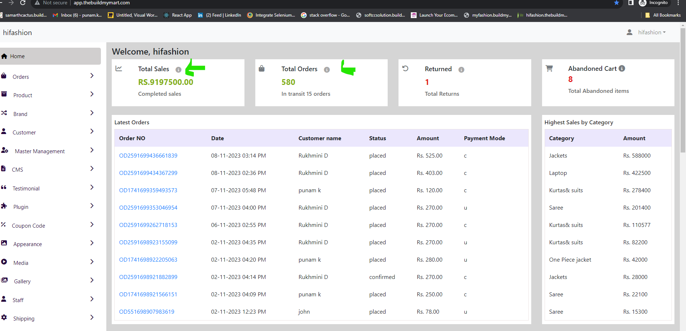
Task: Click the Media play-circle icon in sidebar
Action: [4, 262]
